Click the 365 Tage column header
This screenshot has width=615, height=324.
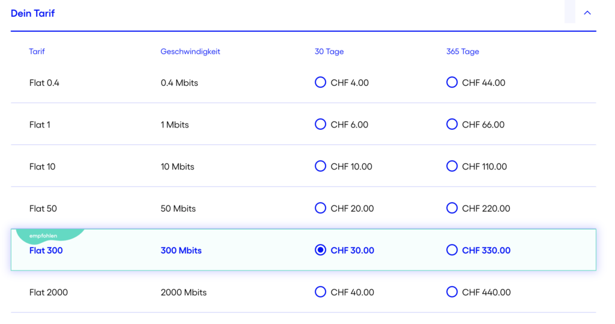462,52
